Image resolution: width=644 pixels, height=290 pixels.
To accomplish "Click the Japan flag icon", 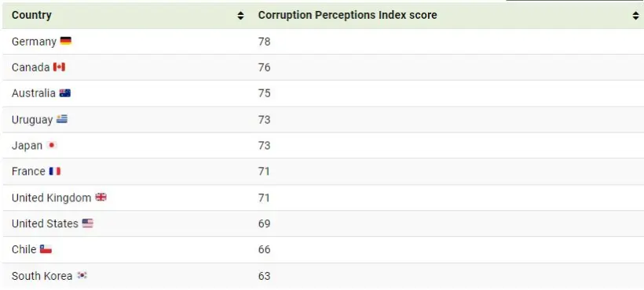I will (x=51, y=146).
